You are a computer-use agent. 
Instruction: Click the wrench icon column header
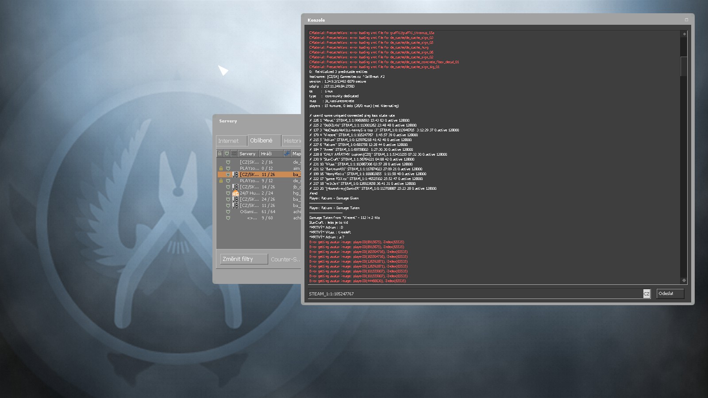(287, 153)
